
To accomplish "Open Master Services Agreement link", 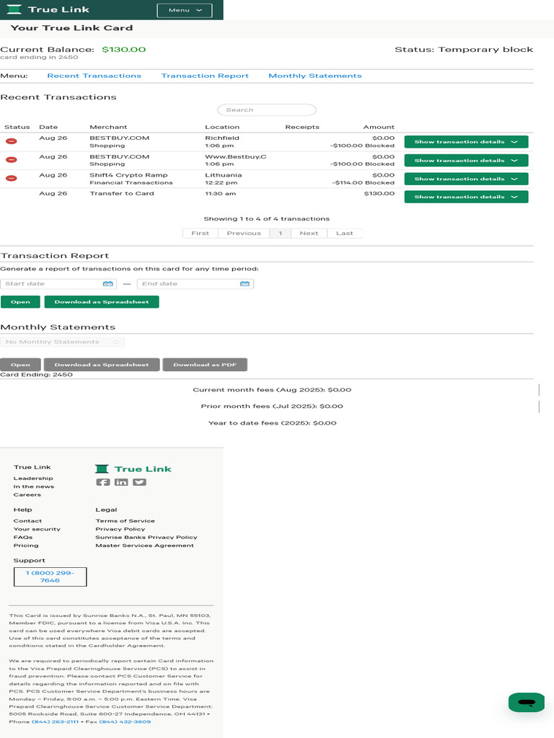I will pyautogui.click(x=144, y=546).
